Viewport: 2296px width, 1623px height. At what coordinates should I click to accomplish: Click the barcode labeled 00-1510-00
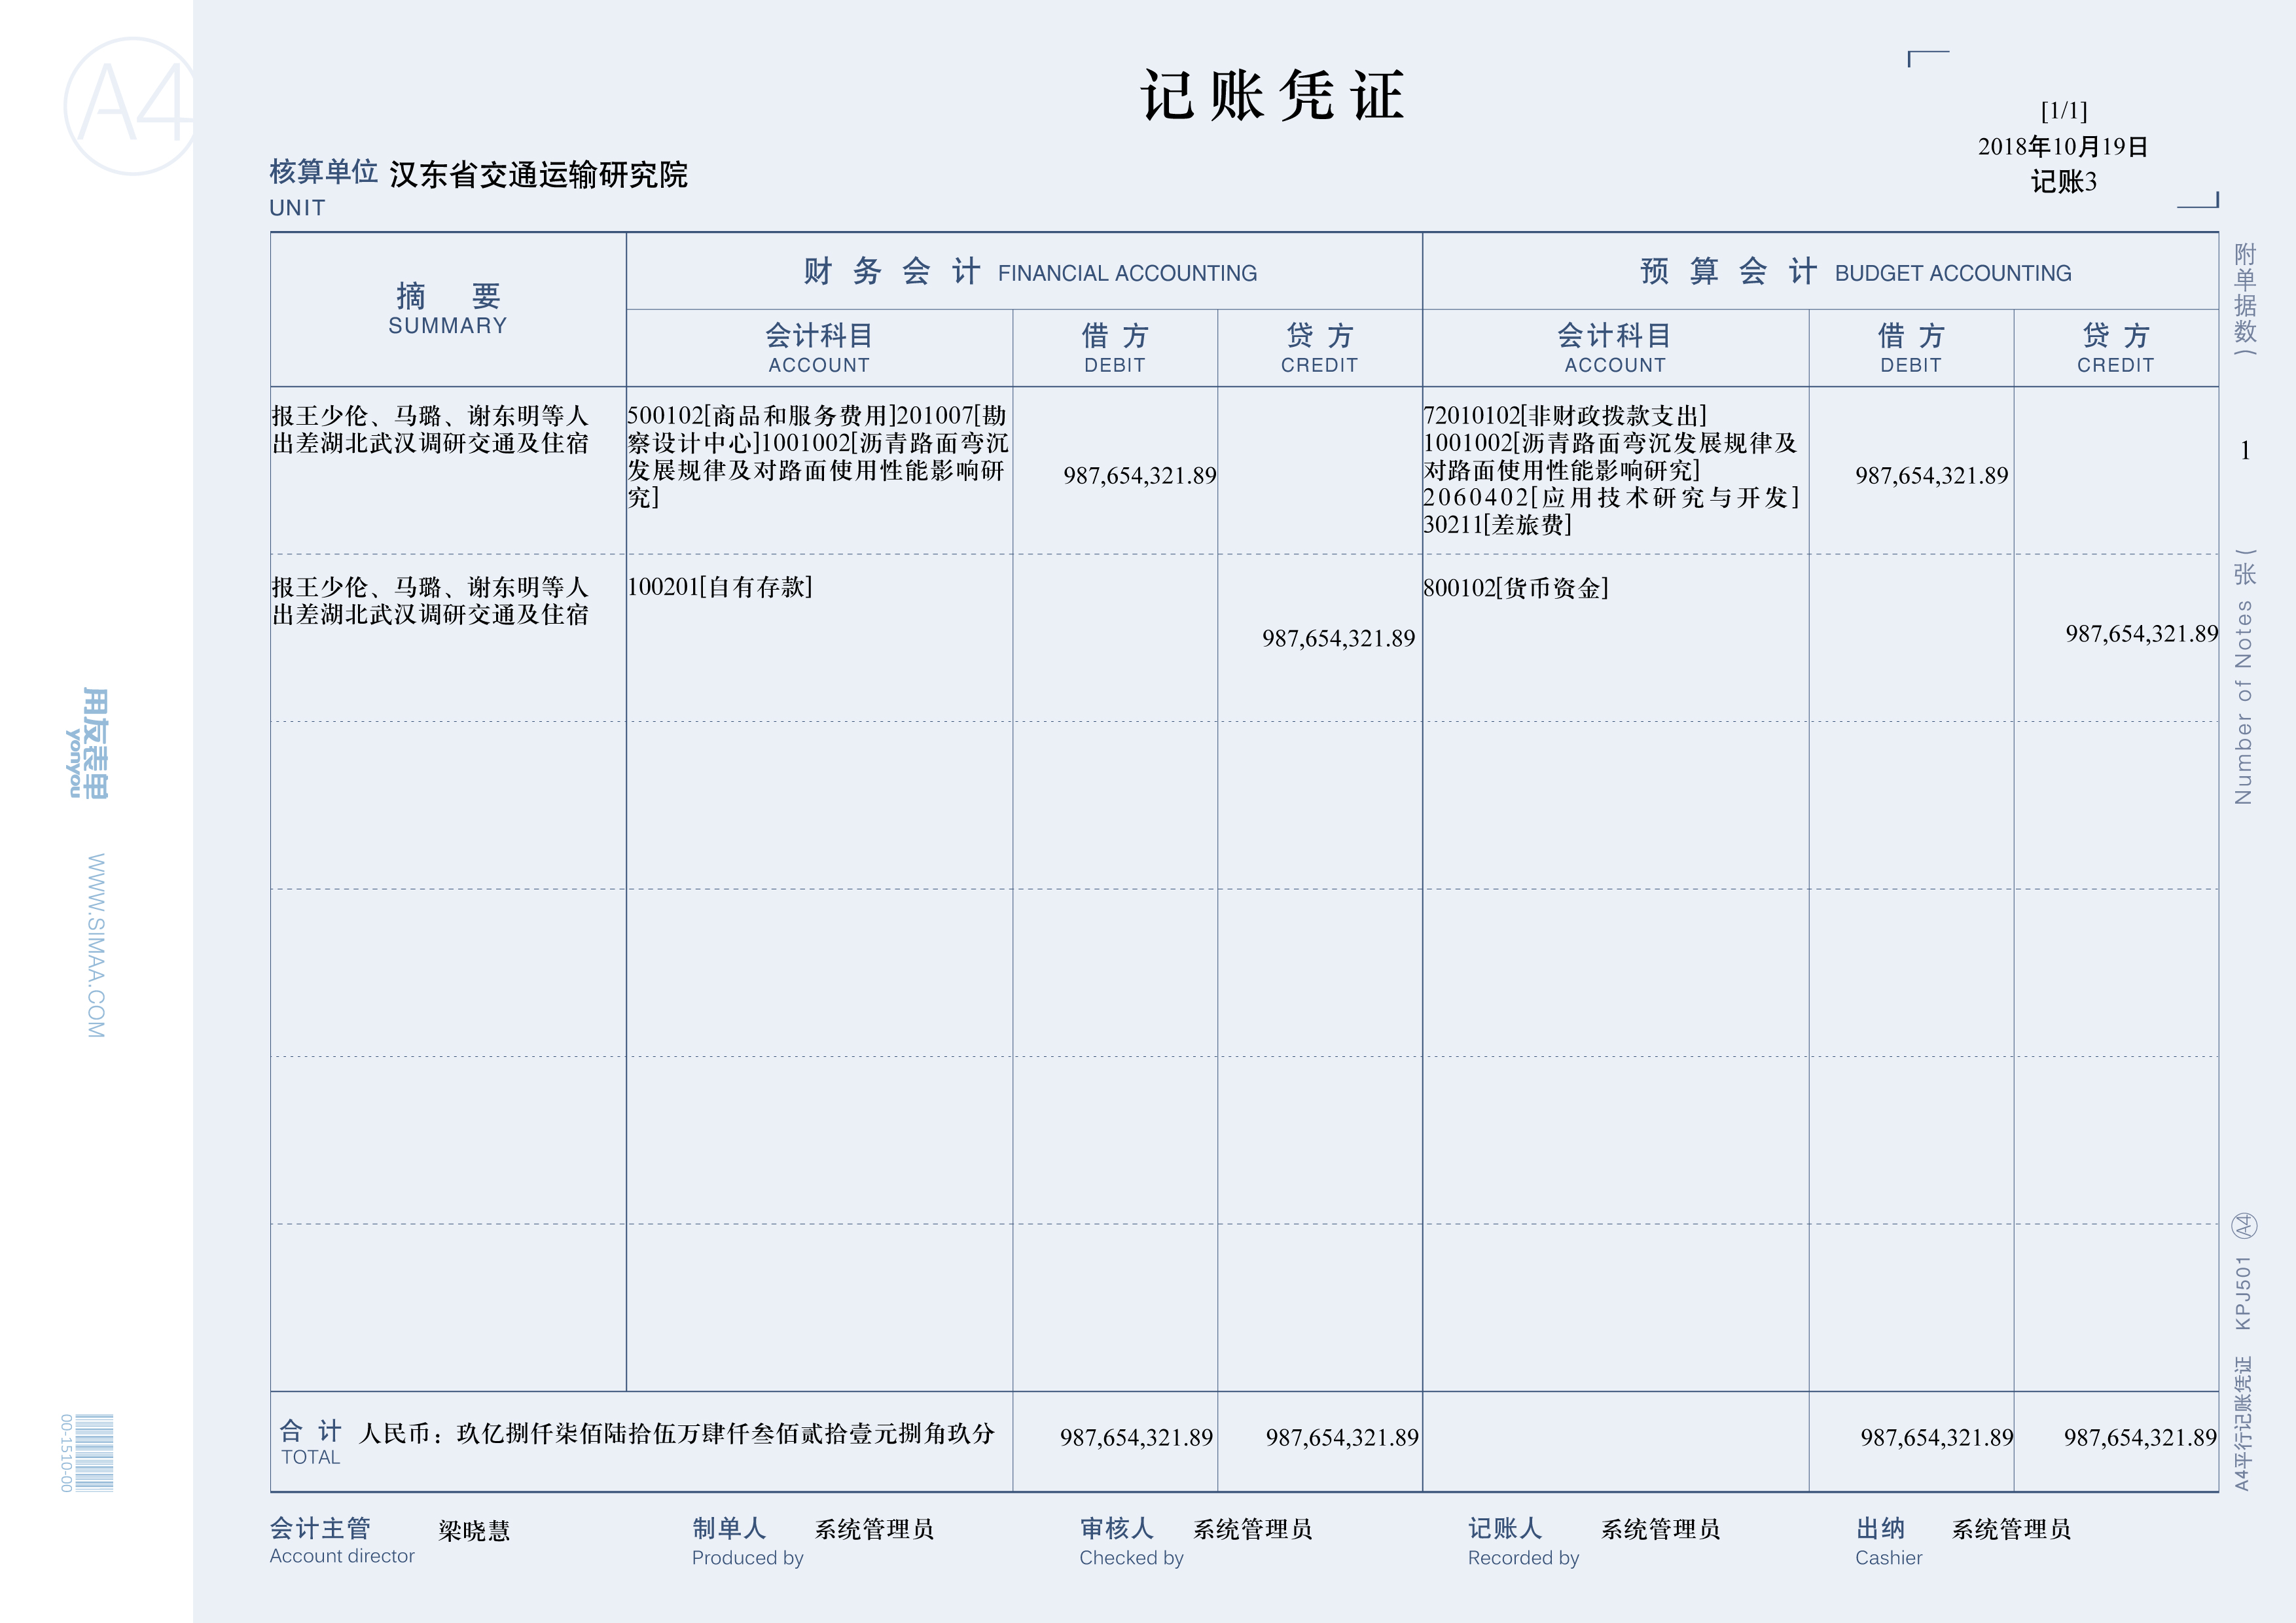[x=87, y=1453]
